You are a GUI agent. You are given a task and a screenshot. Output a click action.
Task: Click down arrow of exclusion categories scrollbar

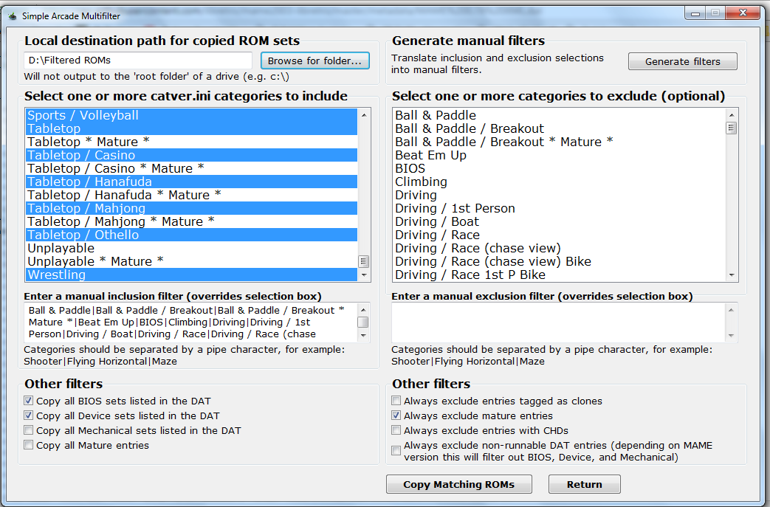click(732, 275)
